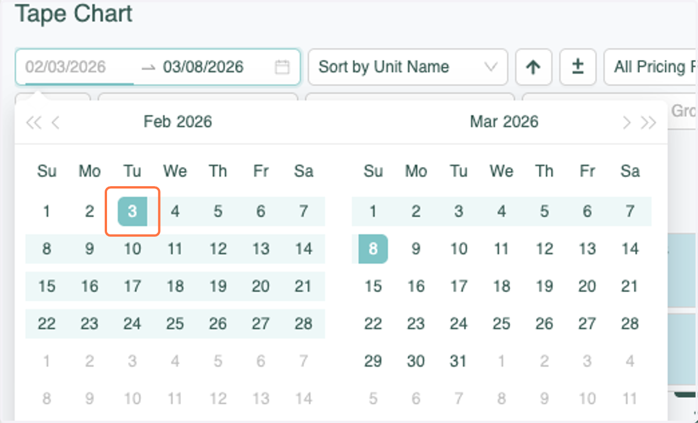Go to previous month with left chevron
Image resolution: width=698 pixels, height=423 pixels.
(x=55, y=122)
